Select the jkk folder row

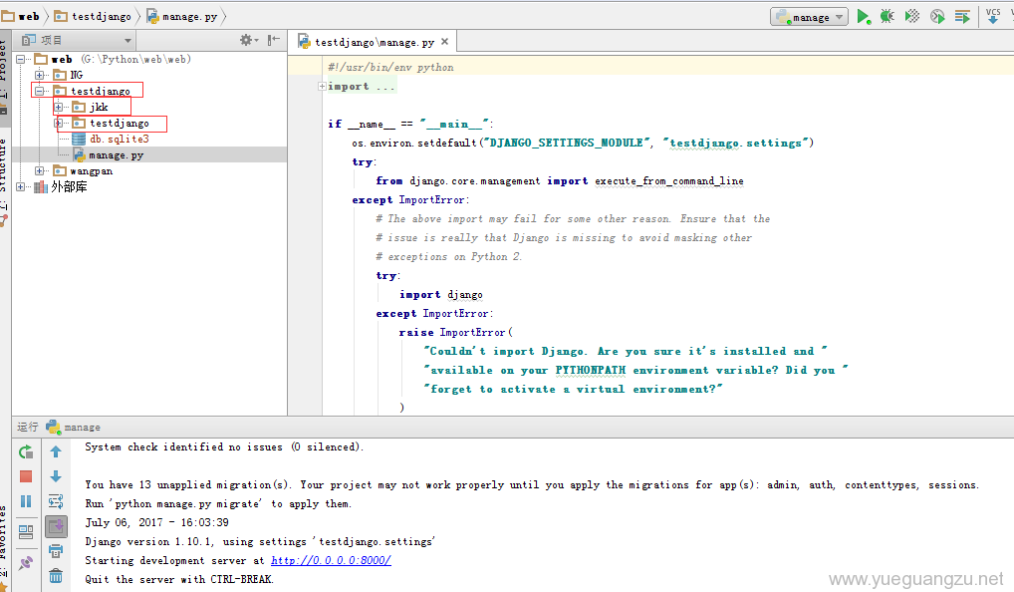(150, 107)
